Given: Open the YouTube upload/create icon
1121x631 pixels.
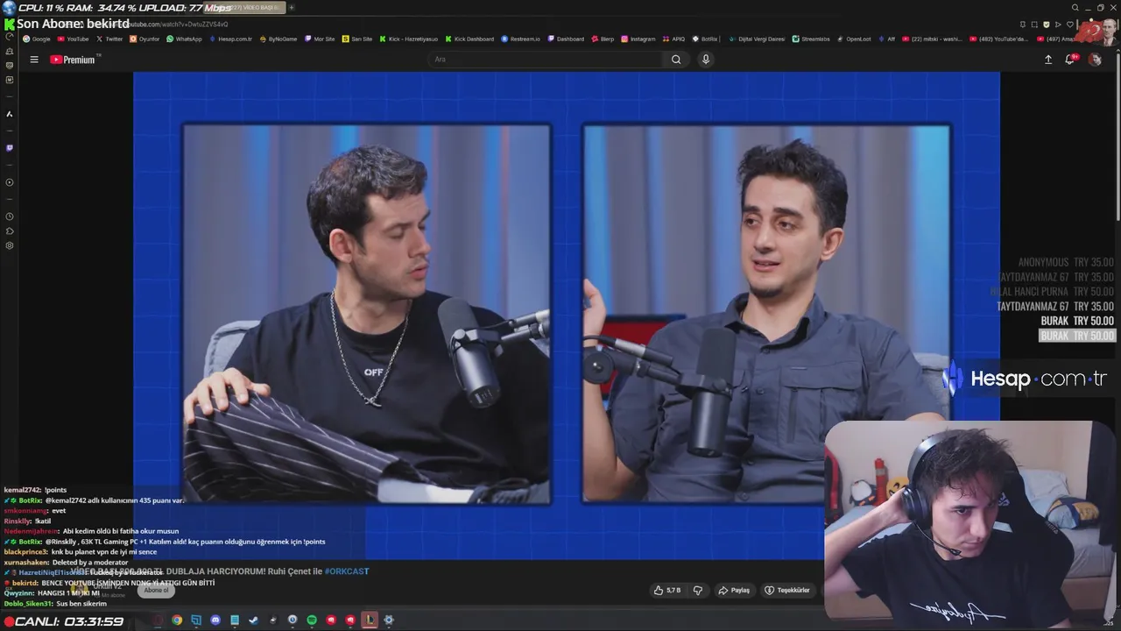Looking at the screenshot, I should point(1048,60).
